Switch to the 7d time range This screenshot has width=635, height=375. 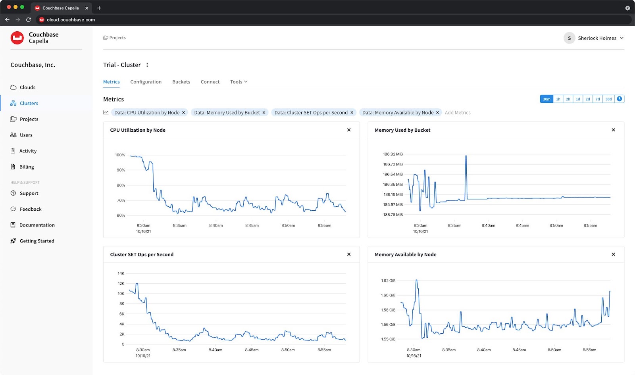(598, 99)
